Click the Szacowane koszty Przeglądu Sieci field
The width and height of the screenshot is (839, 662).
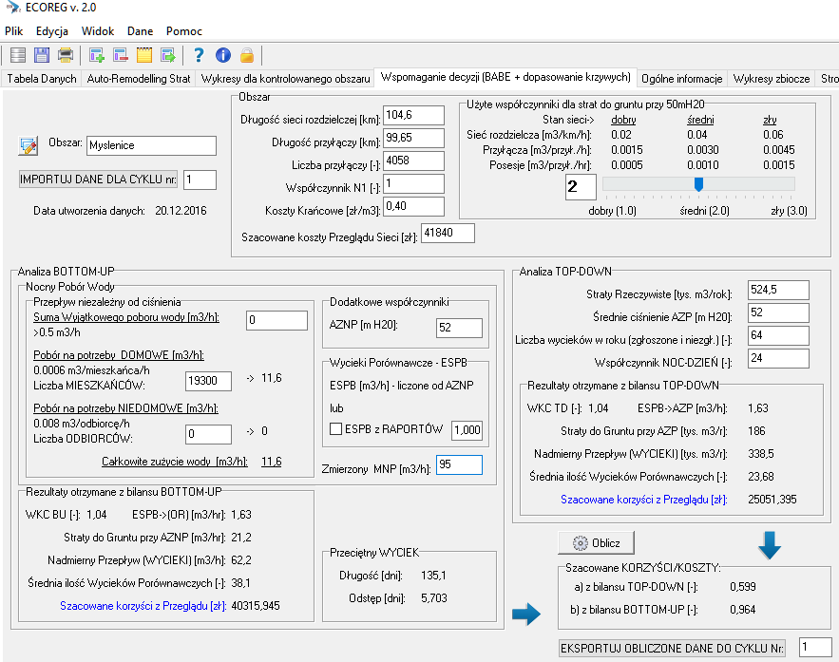coord(448,233)
